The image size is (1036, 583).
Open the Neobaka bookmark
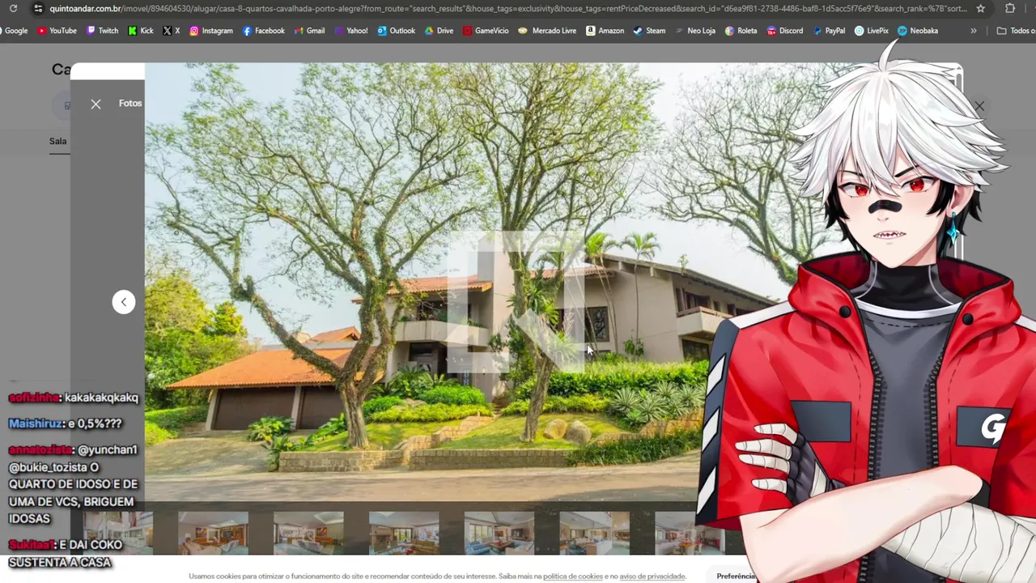[917, 31]
